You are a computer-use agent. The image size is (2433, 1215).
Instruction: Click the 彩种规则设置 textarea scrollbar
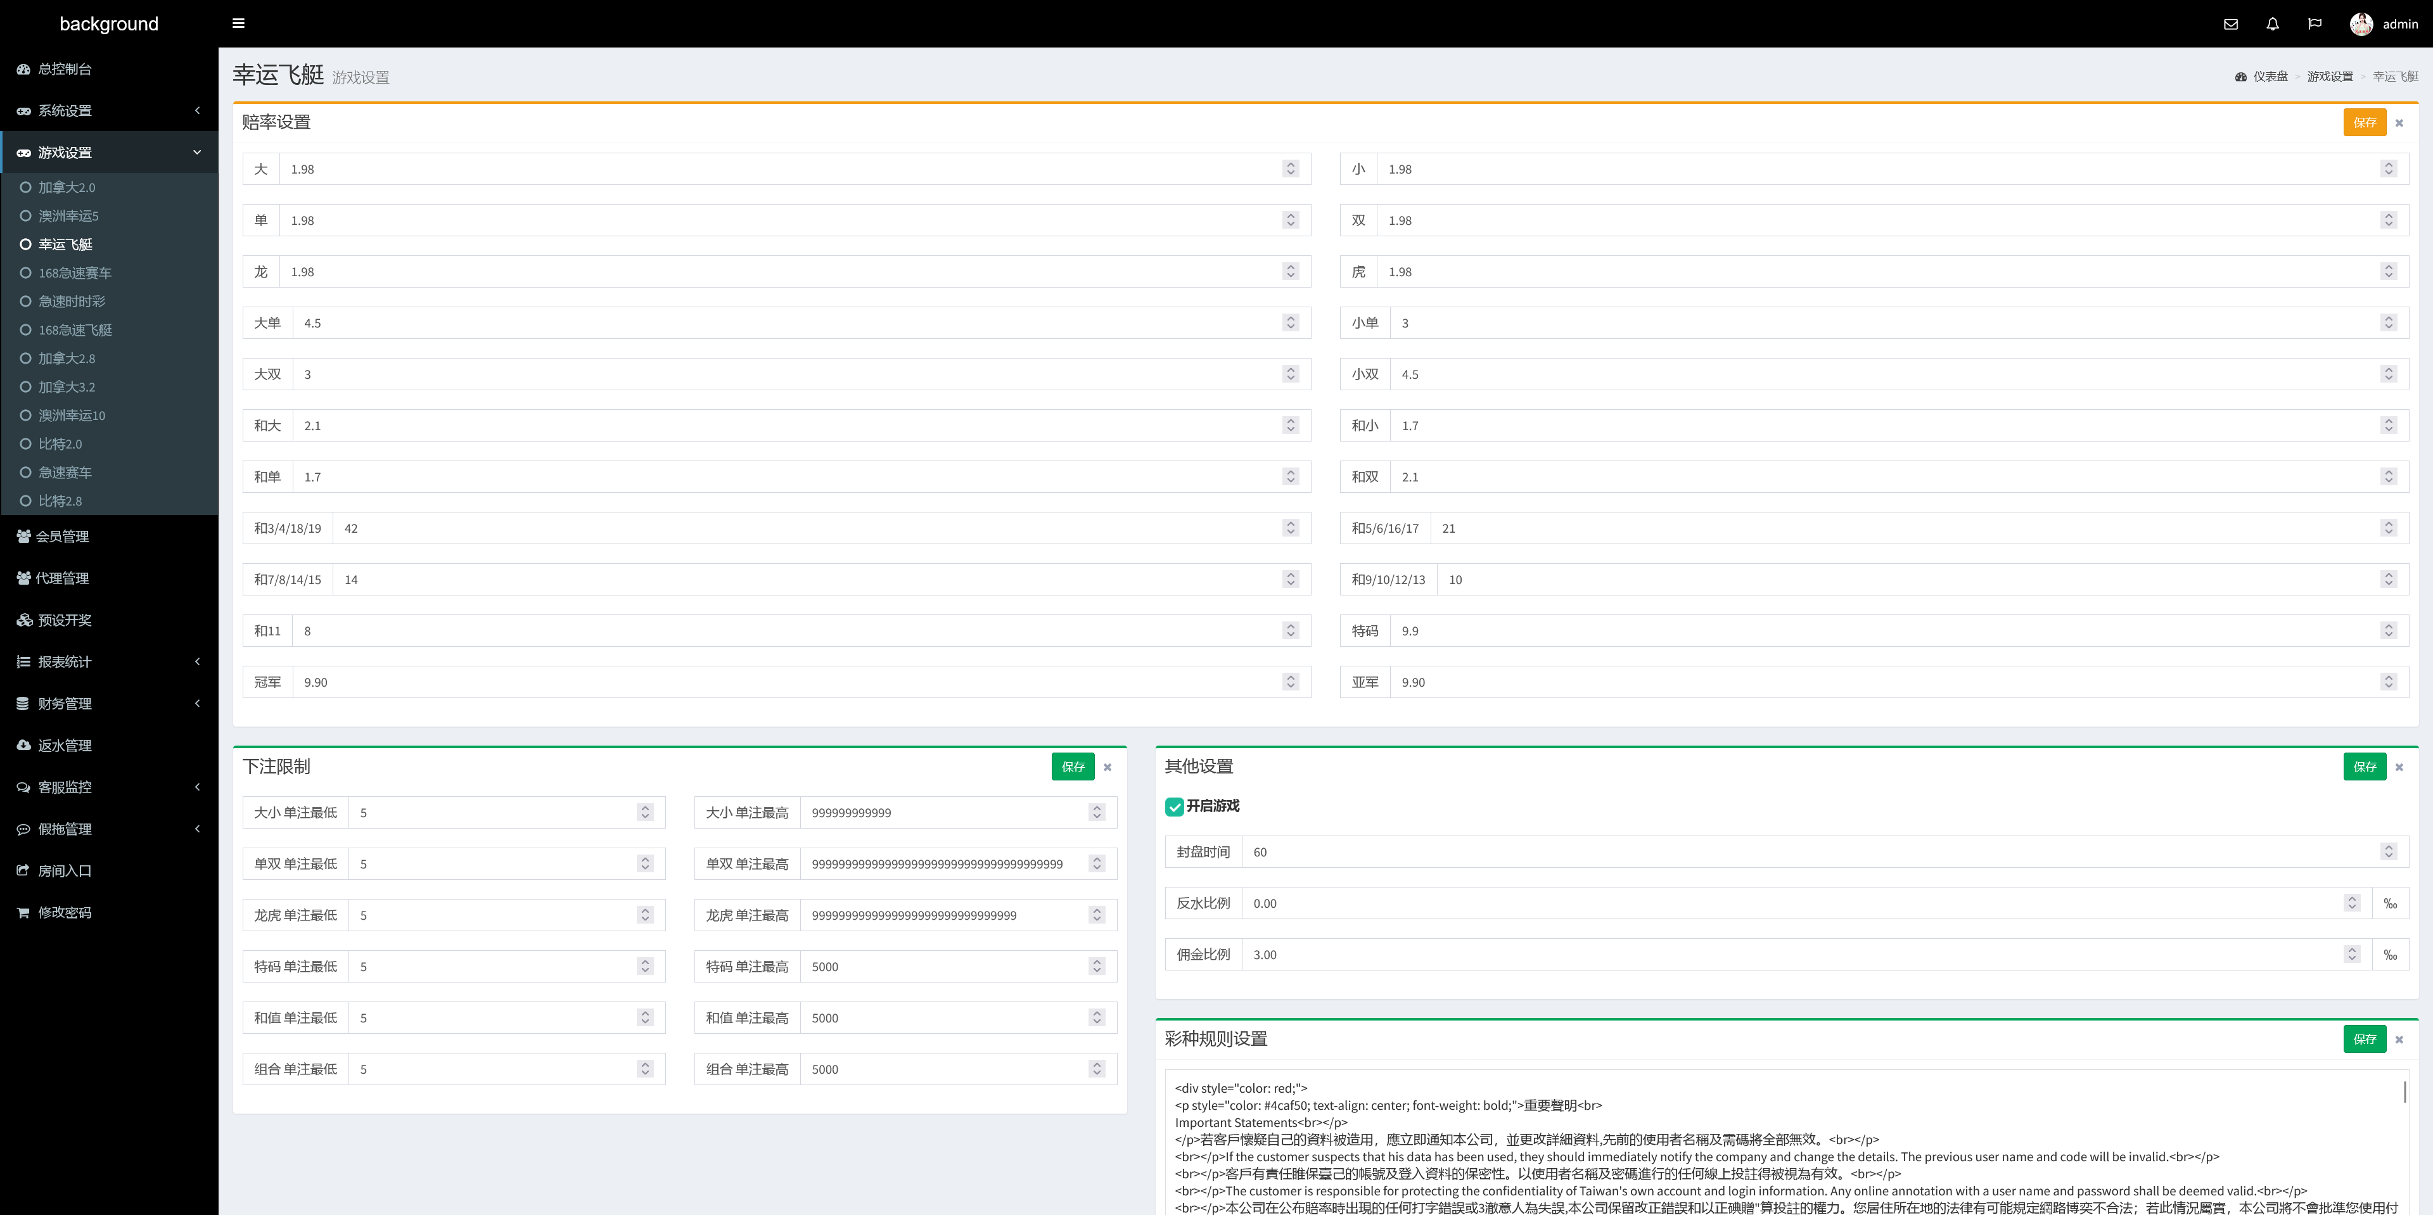point(2404,1092)
